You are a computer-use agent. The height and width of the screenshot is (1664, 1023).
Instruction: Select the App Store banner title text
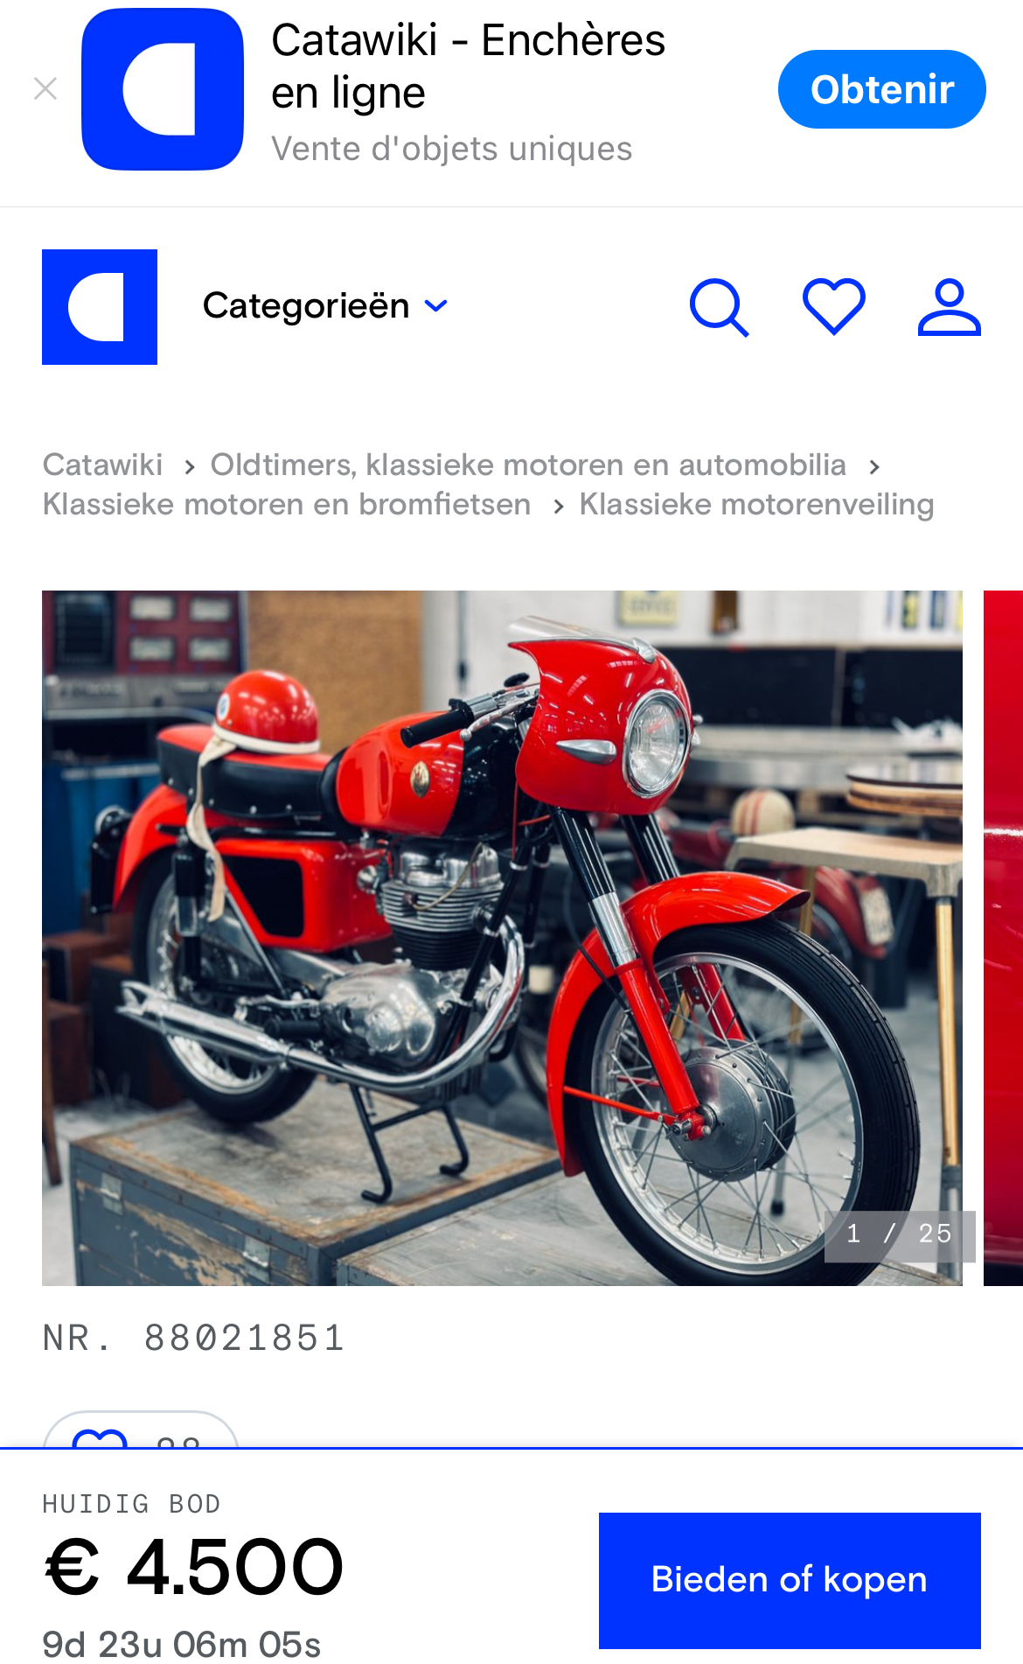coord(468,66)
